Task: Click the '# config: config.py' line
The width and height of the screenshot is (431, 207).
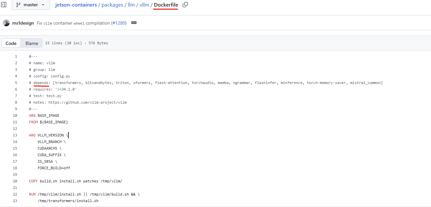Action: point(49,76)
